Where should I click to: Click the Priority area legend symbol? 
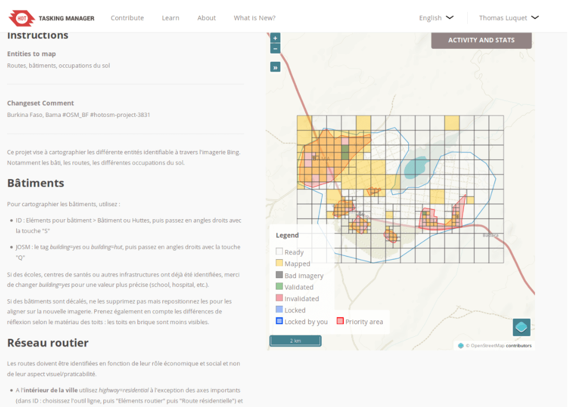coord(340,321)
